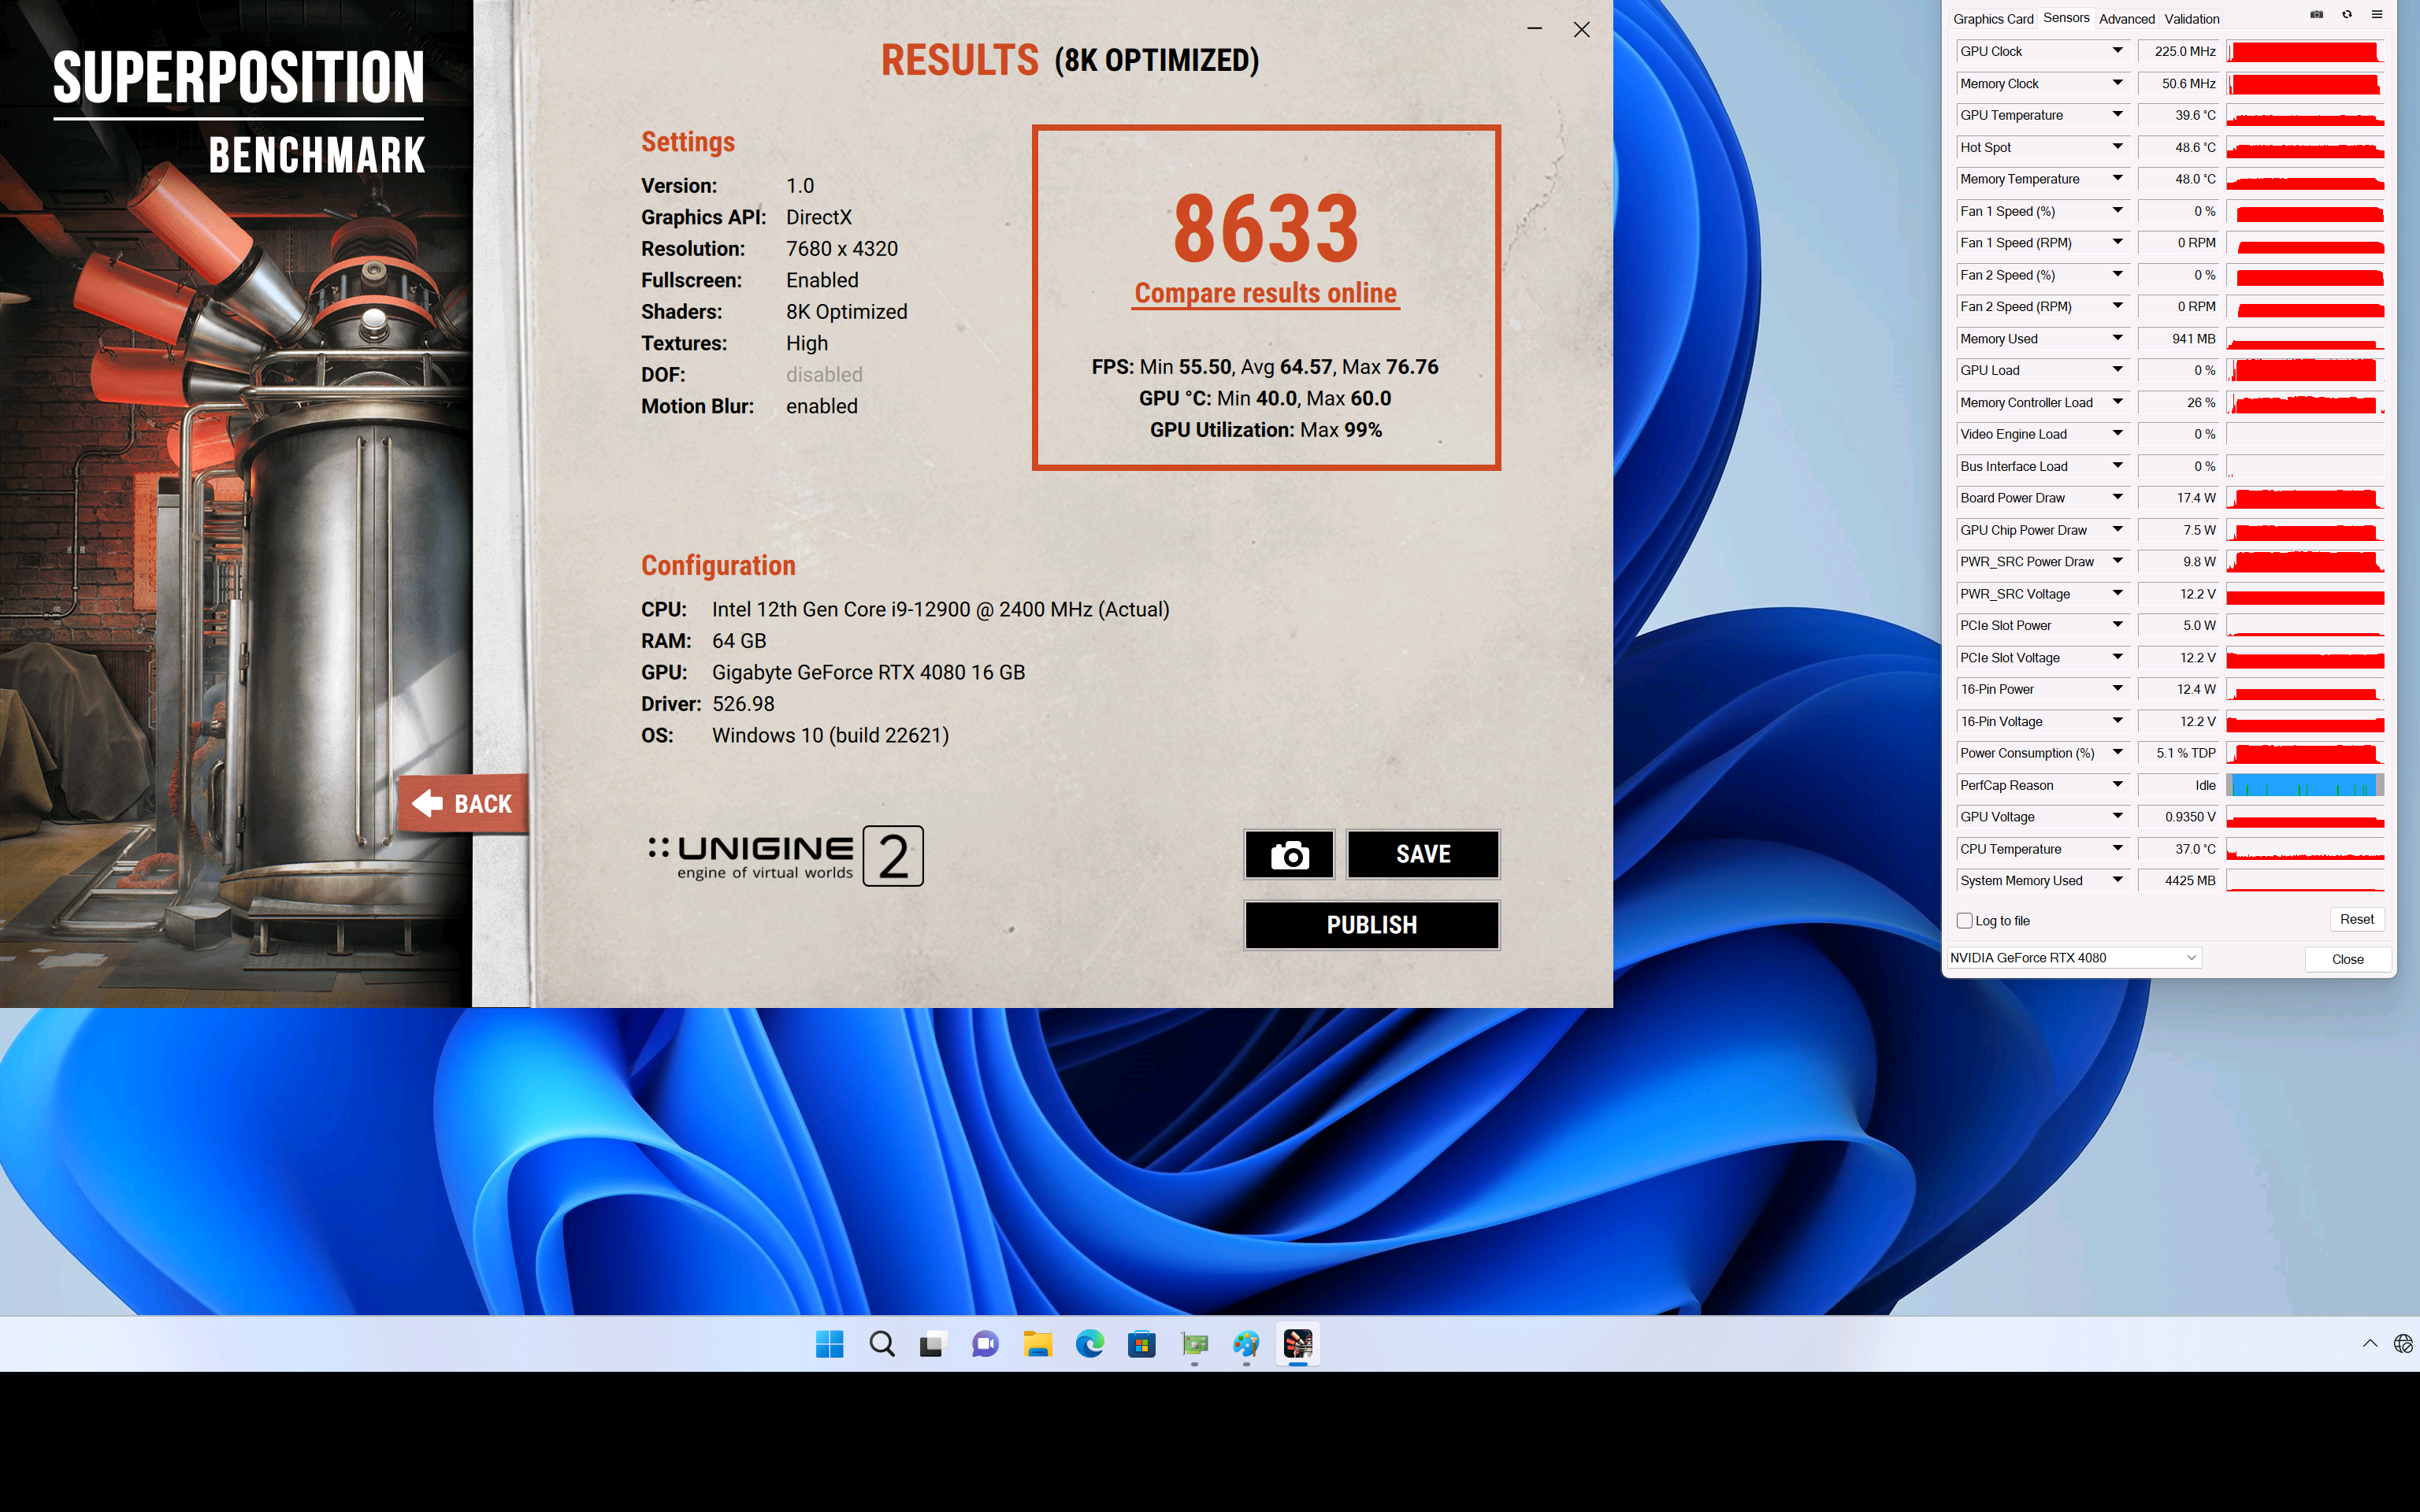Expand the PerfCap Reason dropdown
2420x1512 pixels.
2117,785
